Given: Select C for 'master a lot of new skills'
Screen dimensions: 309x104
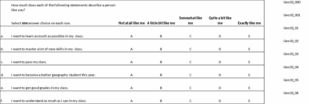Looking at the screenshot, I should coord(190,49).
